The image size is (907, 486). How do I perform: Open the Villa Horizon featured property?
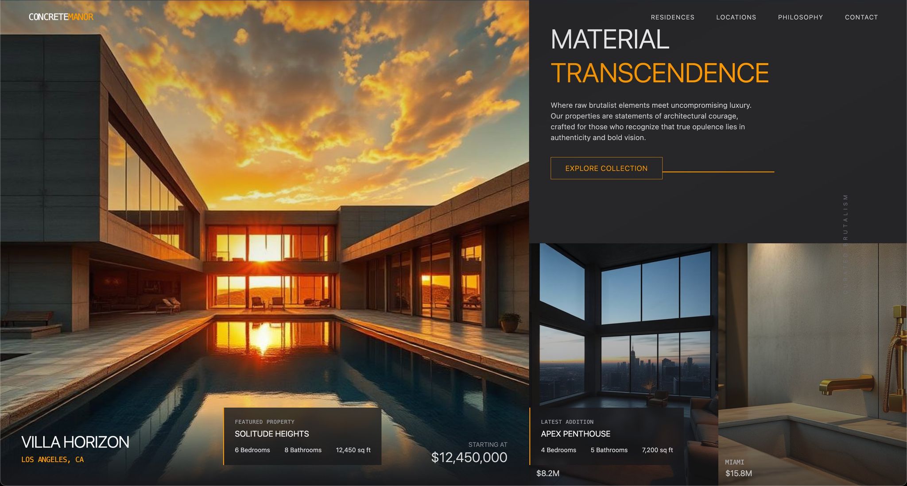point(75,442)
